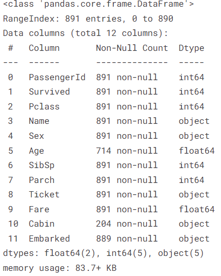Click the Name column row label
Screen dimensions: 221x276
pos(39,121)
